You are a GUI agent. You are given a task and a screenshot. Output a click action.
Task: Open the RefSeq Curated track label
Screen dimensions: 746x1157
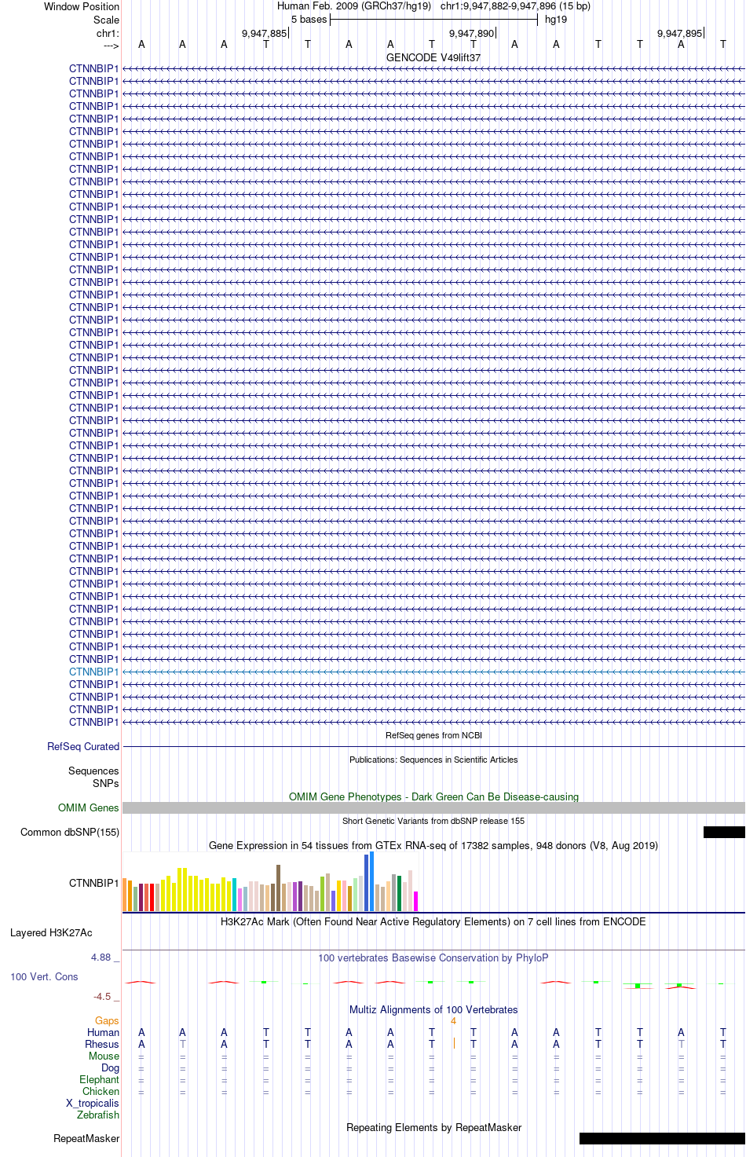coord(83,746)
